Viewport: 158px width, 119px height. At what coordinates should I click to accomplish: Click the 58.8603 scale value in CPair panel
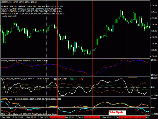(154, 78)
